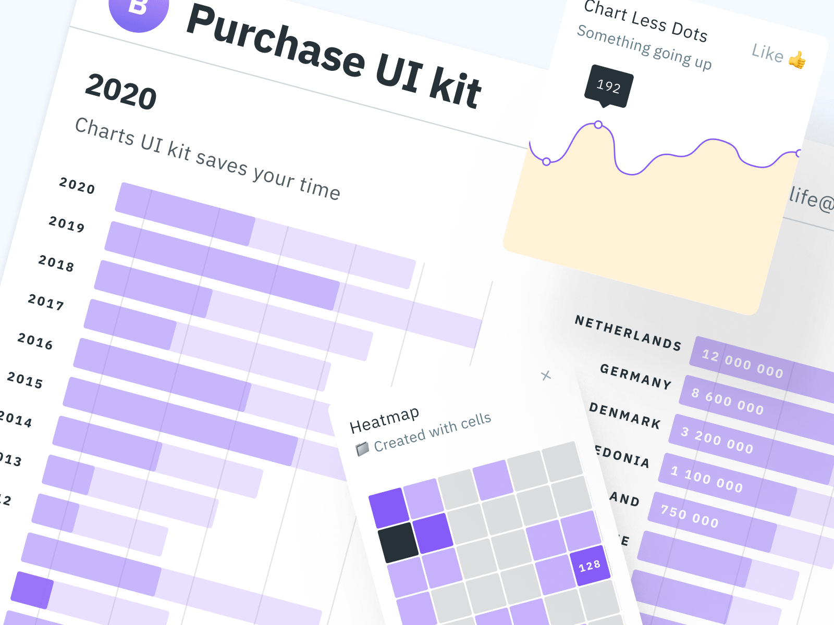Click the Like label on chart card
This screenshot has height=625, width=834.
coord(767,53)
